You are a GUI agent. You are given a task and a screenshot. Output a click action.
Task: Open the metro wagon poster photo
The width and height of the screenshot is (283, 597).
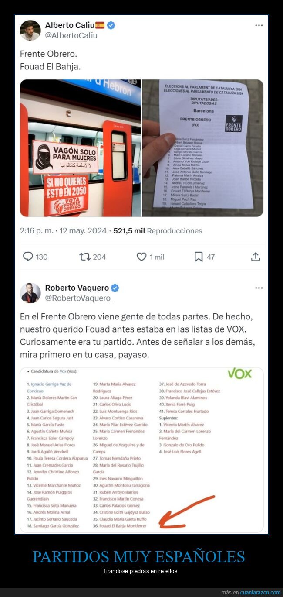[x=81, y=148]
